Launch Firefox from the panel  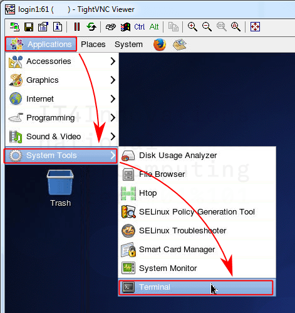[160, 45]
